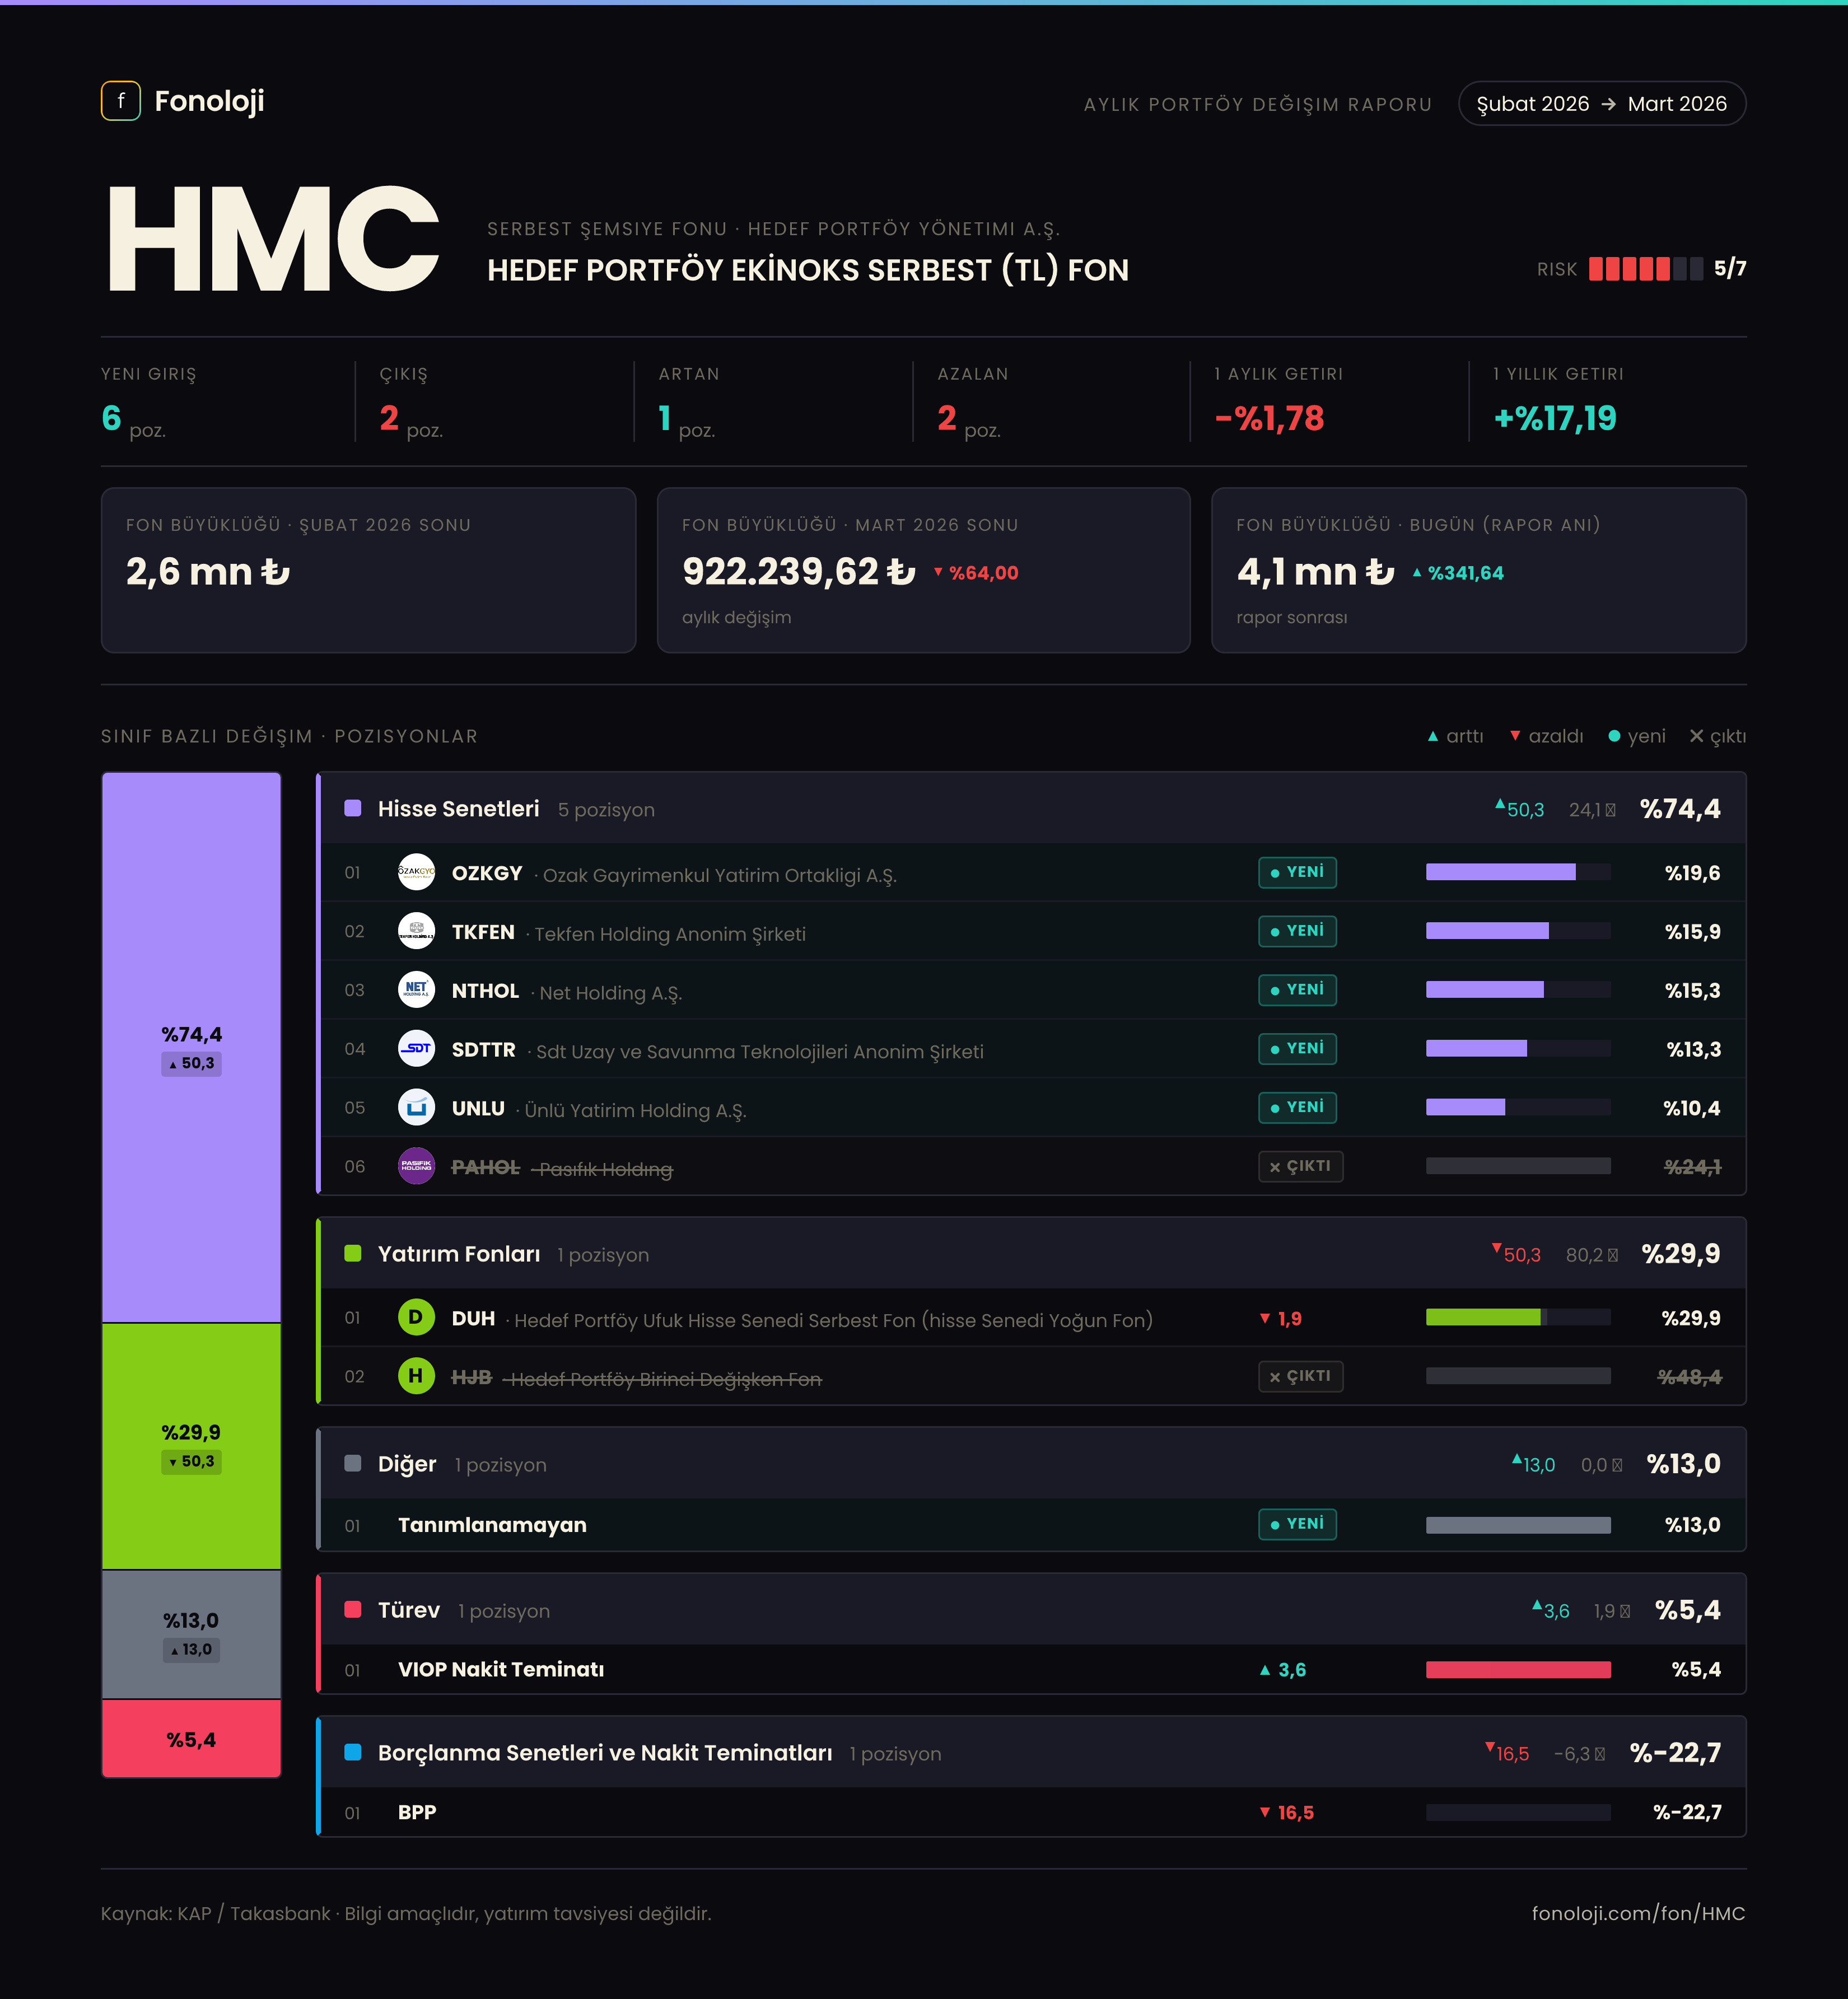Click the down-triangle in the BPP row
This screenshot has width=1848, height=1999.
1265,1812
